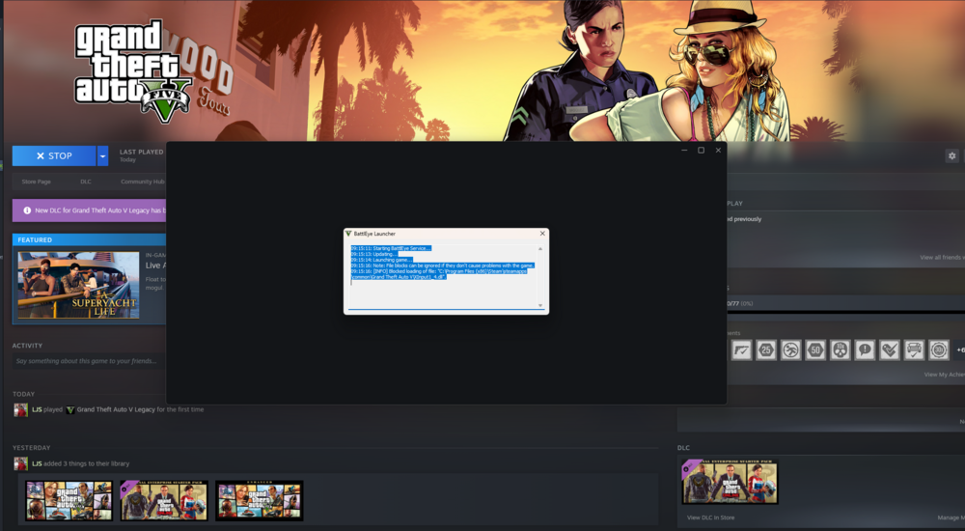The image size is (965, 531).
Task: Click the speech bubble exclamation achievement icon
Action: pyautogui.click(x=865, y=349)
